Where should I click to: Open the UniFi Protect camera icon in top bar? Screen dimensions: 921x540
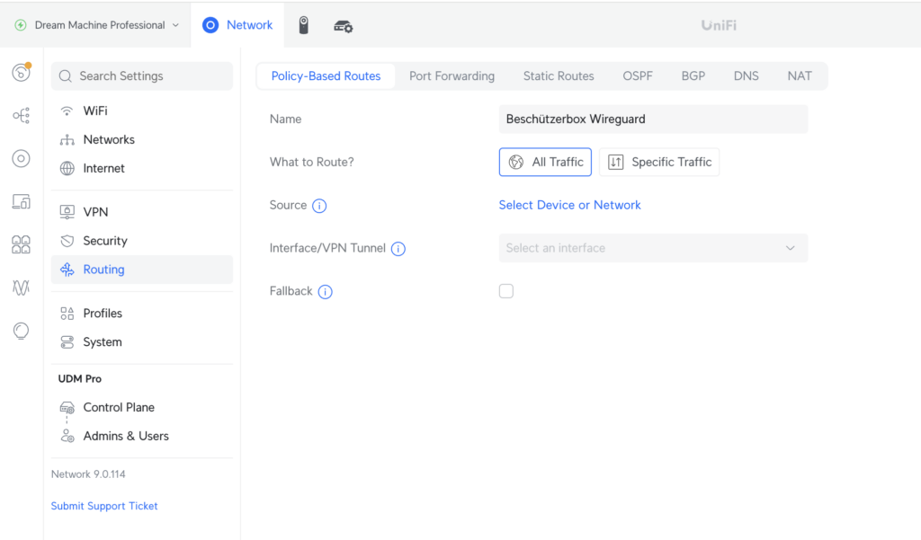point(304,24)
